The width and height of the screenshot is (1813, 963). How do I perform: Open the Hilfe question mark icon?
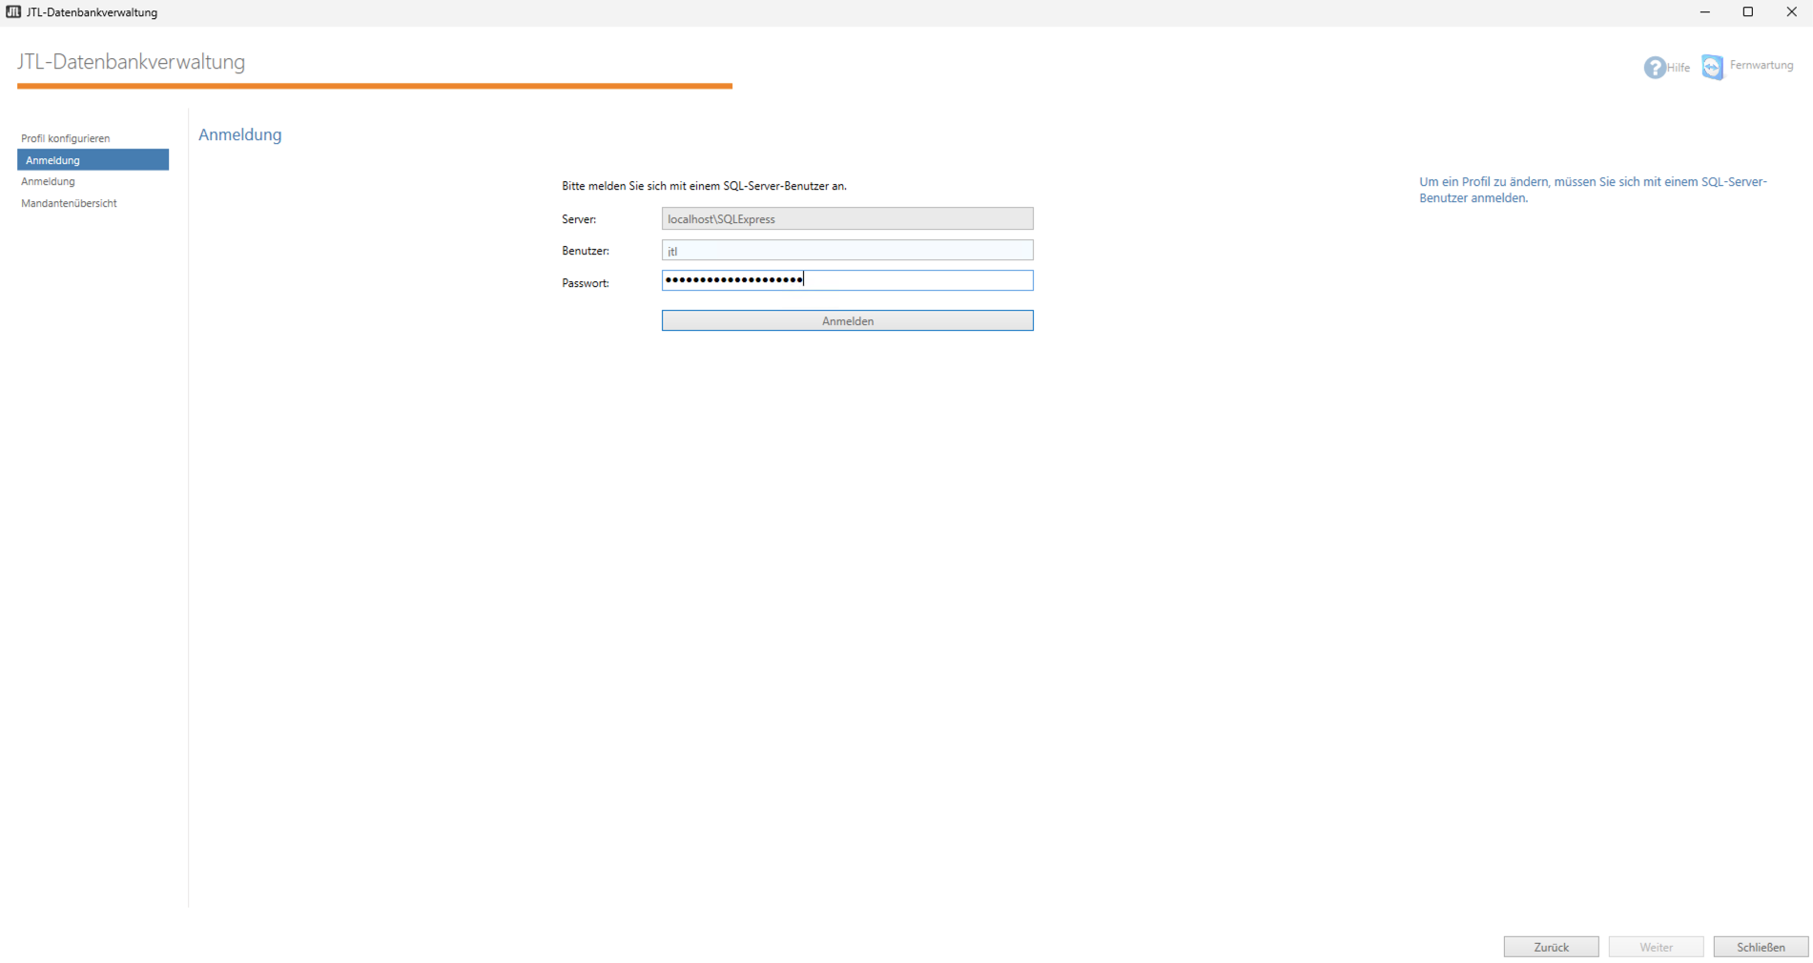pos(1654,68)
